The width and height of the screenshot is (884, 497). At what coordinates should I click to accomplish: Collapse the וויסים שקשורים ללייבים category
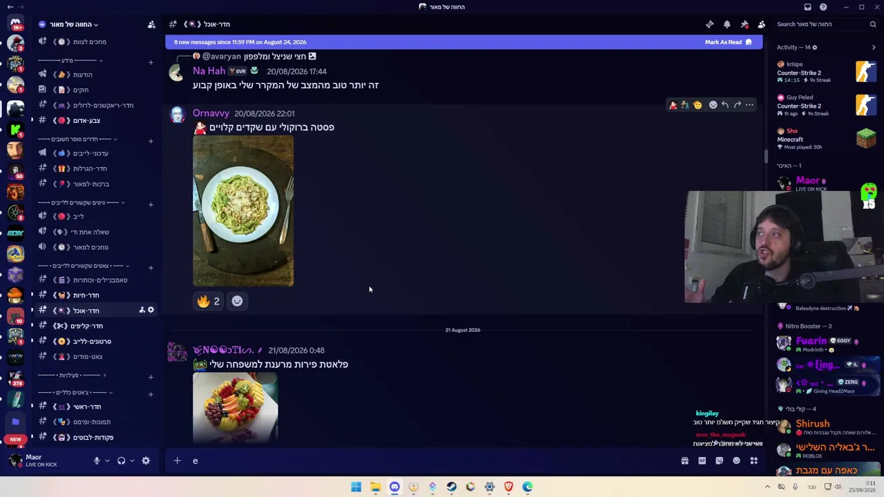tap(81, 202)
